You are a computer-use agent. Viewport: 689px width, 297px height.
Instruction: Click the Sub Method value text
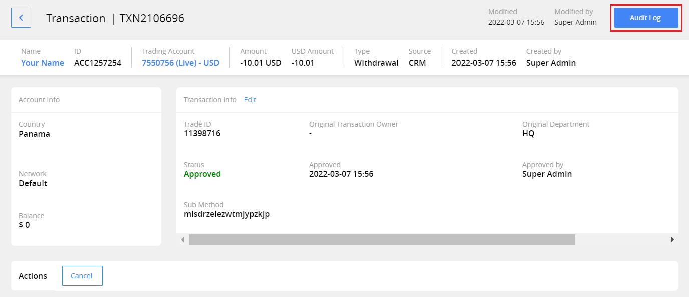click(x=227, y=214)
